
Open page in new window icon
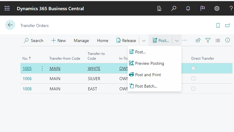(227, 25)
